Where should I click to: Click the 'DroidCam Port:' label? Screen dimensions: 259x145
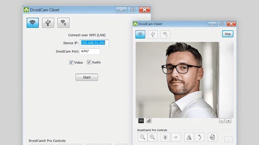coord(67,52)
